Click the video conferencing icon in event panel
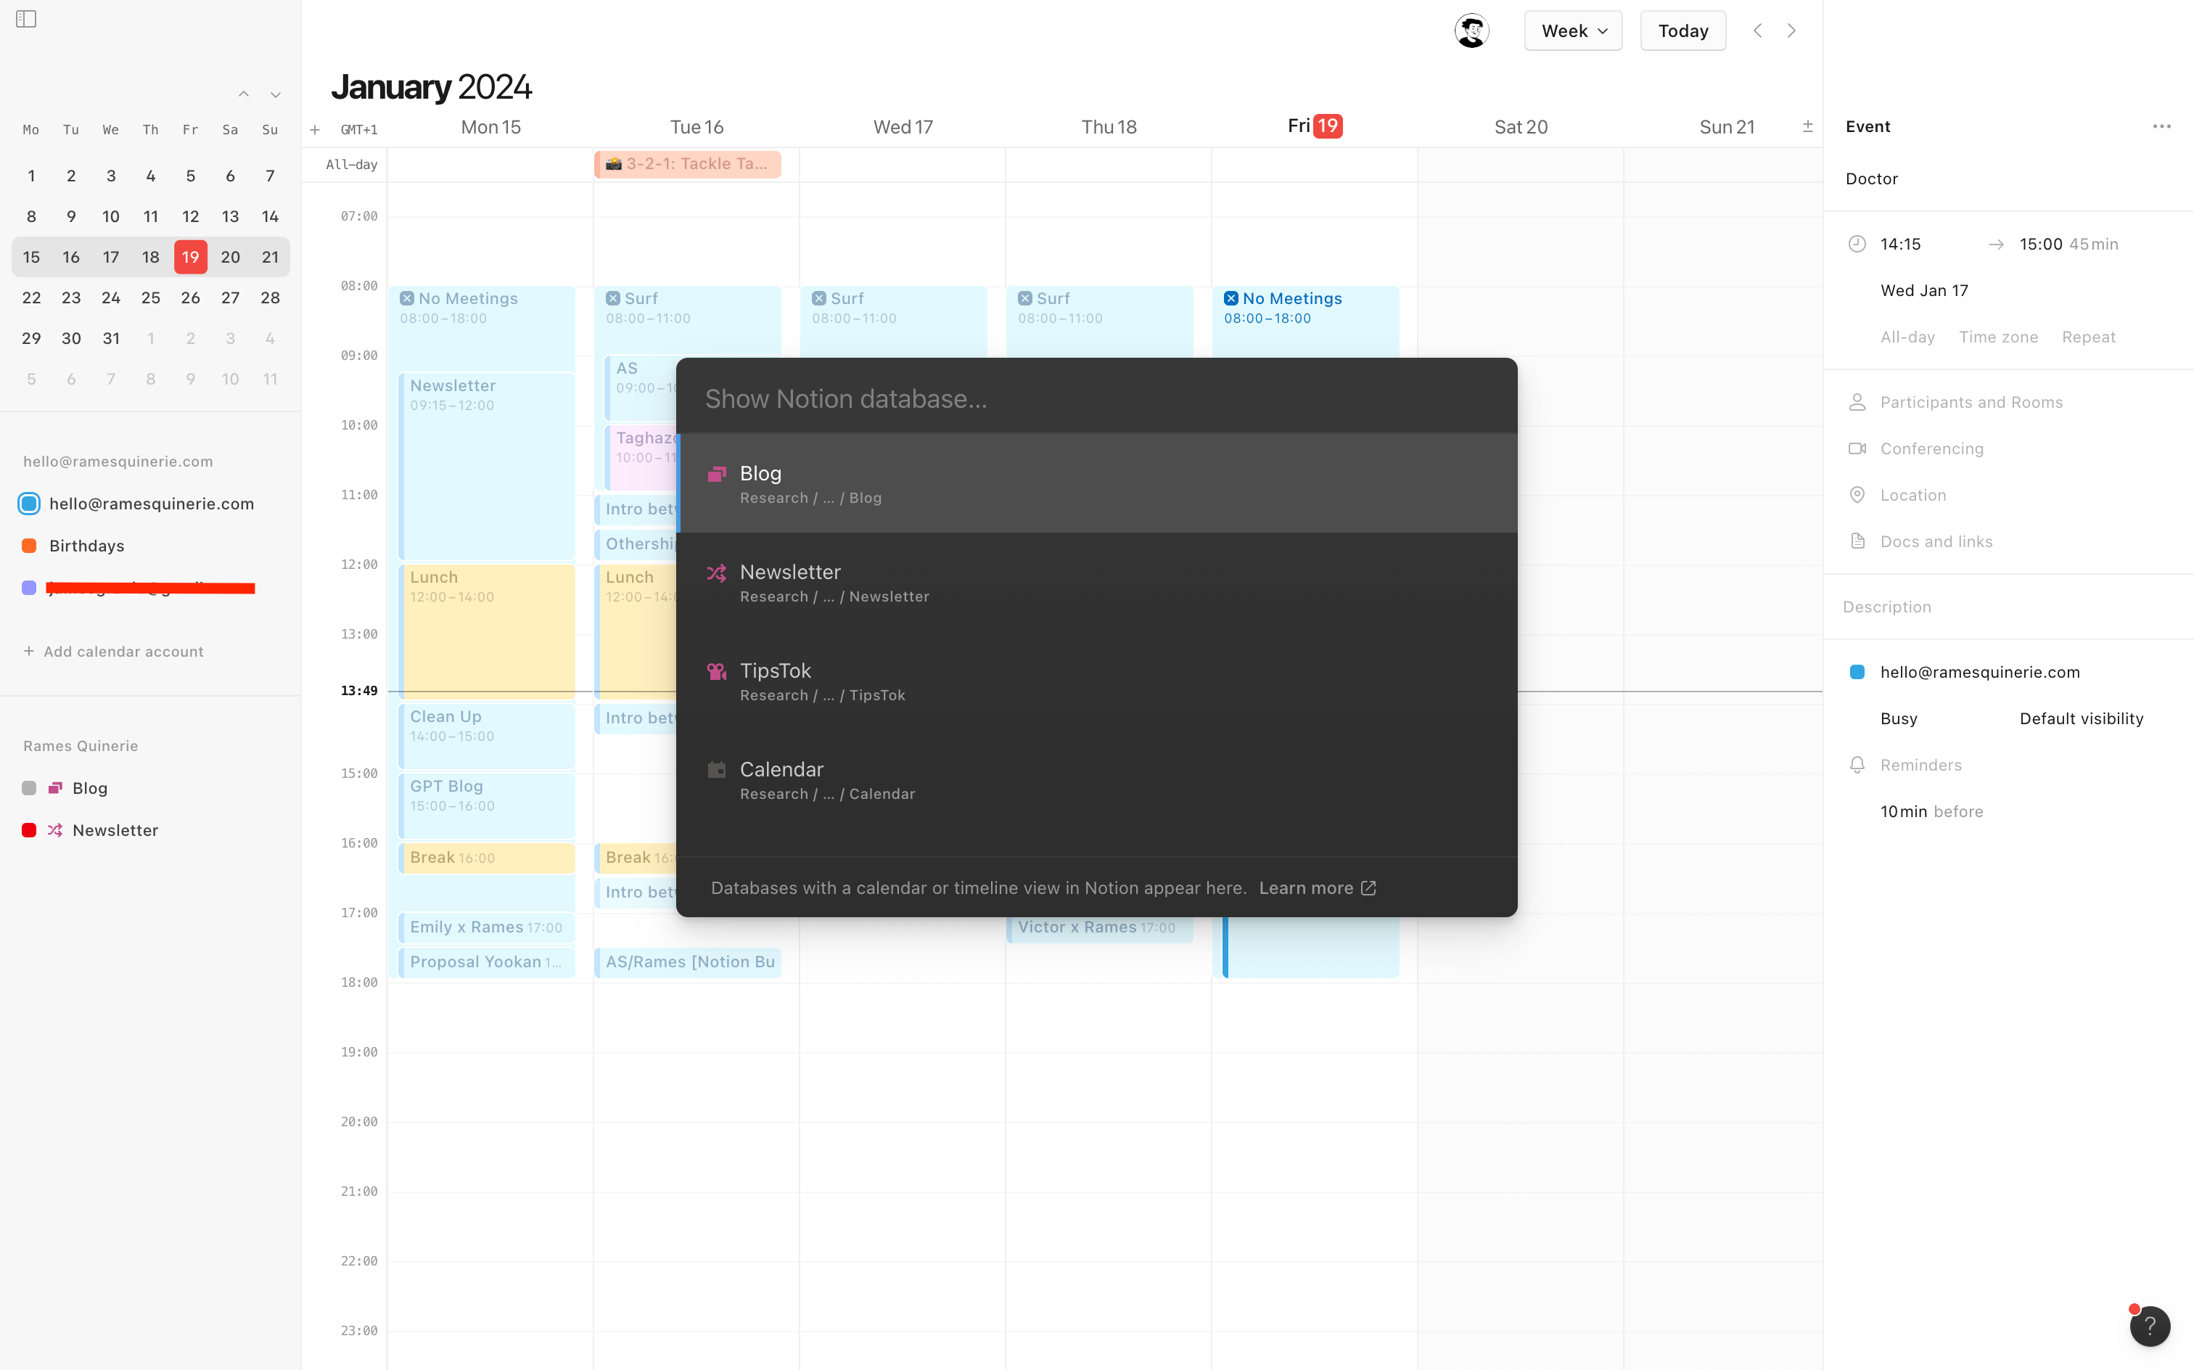The image size is (2194, 1370). point(1857,448)
